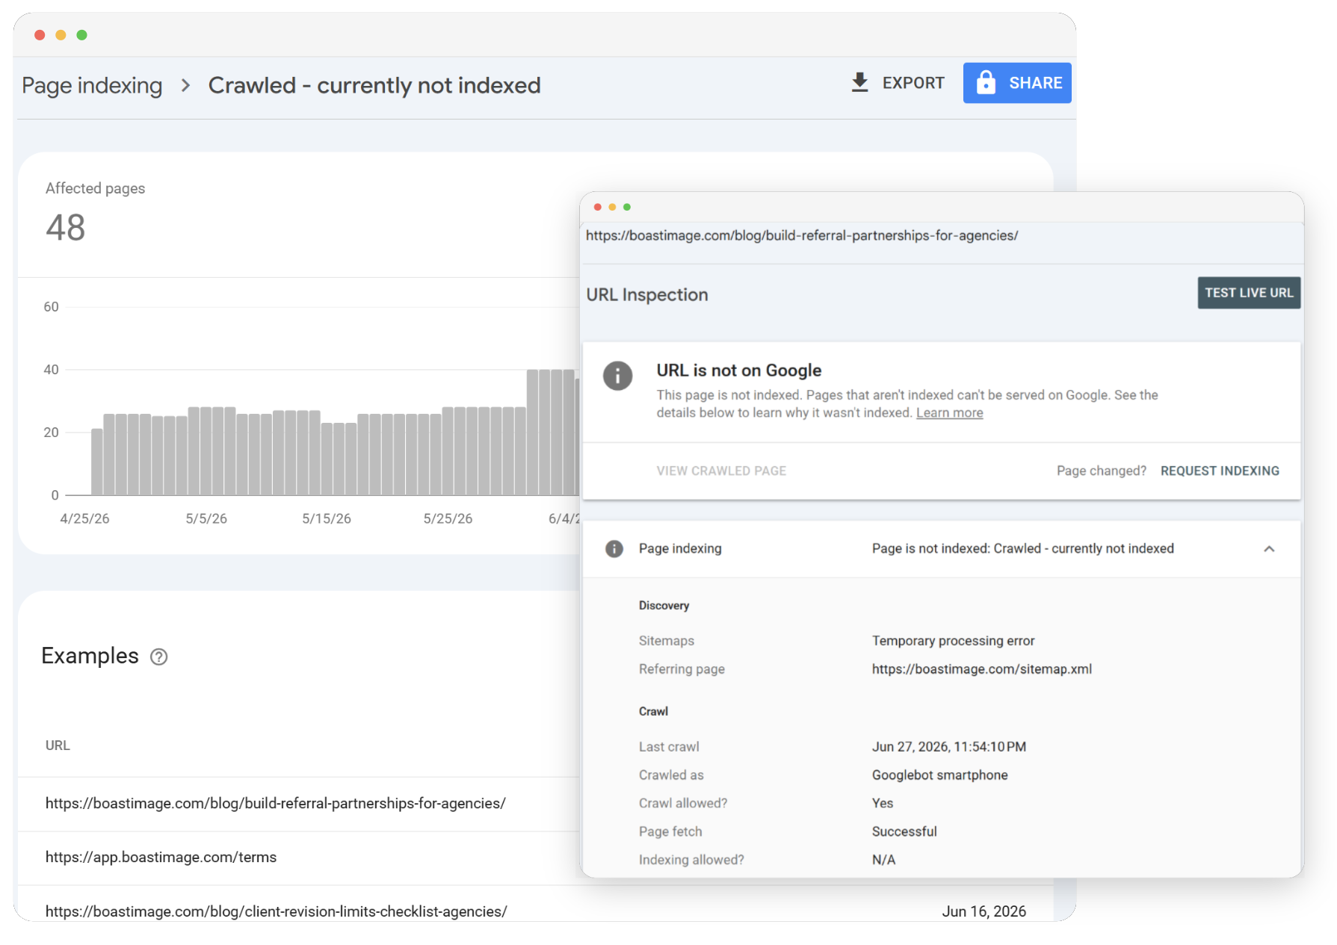Go back to Page indexing breadcrumb
The height and width of the screenshot is (945, 1337).
(x=92, y=85)
